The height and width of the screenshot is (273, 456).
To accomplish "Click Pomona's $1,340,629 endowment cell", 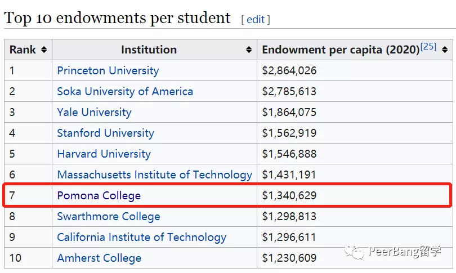I will [289, 195].
